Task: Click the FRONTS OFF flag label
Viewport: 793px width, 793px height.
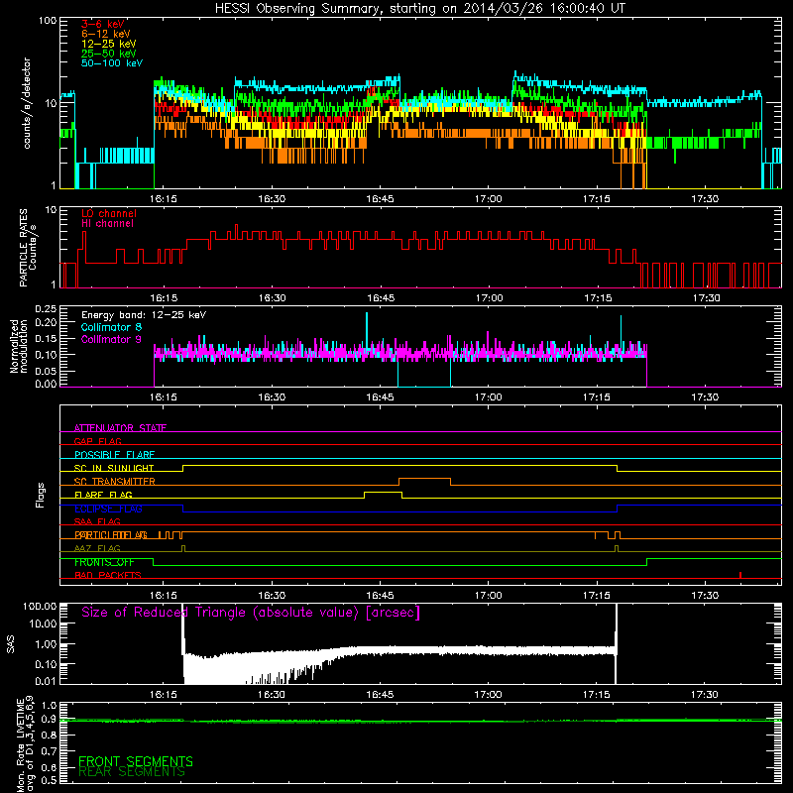Action: point(104,562)
